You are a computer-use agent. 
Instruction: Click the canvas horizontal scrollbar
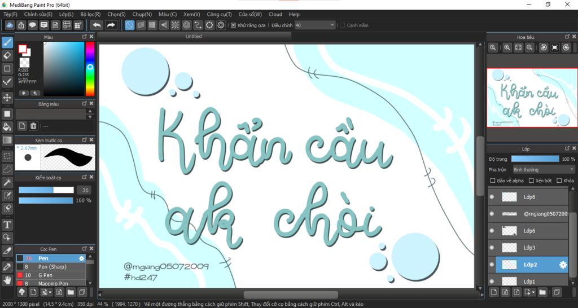tap(291, 294)
